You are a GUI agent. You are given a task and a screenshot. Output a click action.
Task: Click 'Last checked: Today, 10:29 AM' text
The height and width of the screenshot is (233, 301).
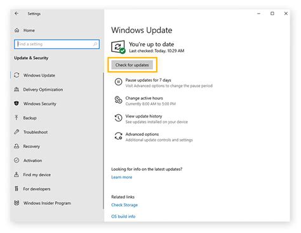coord(157,51)
